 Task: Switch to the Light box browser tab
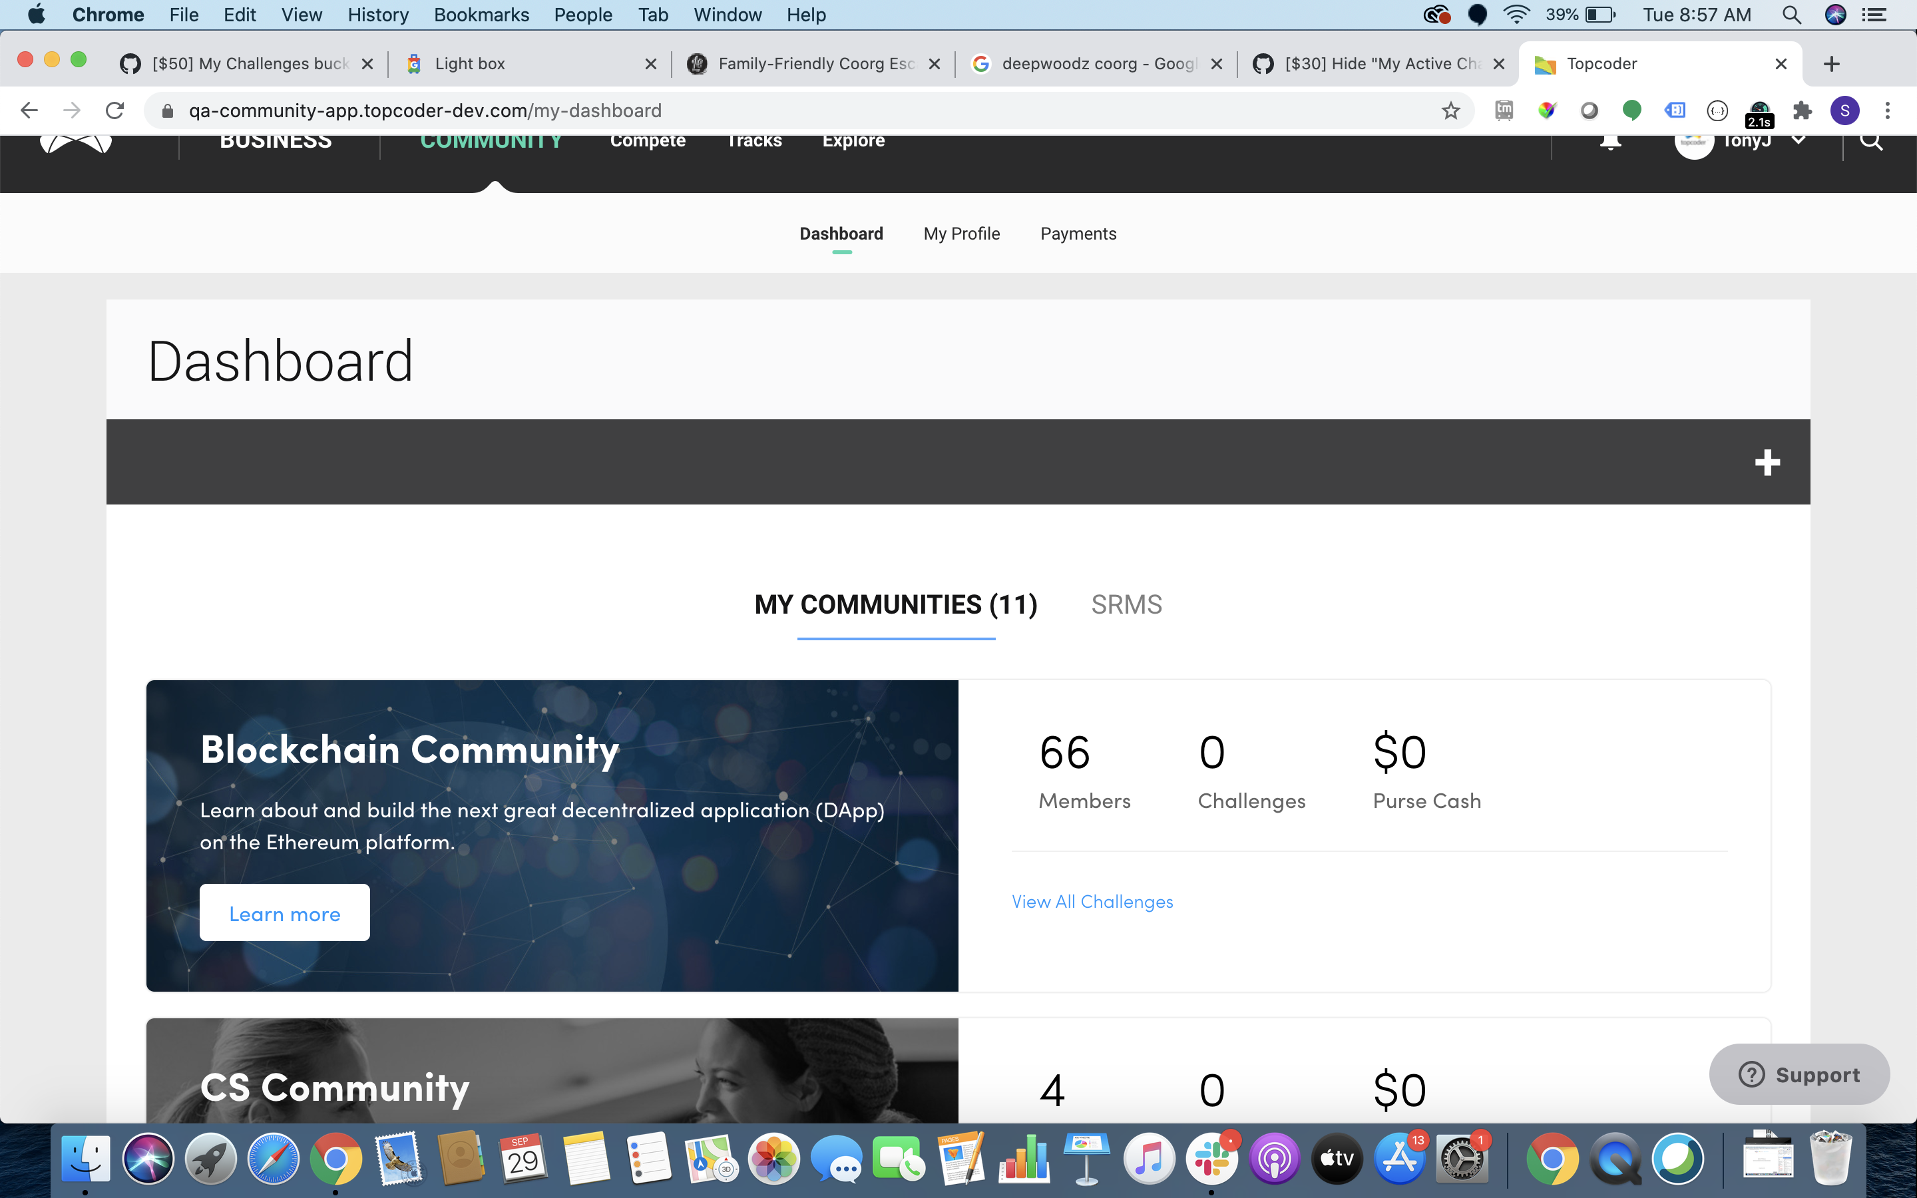(529, 63)
